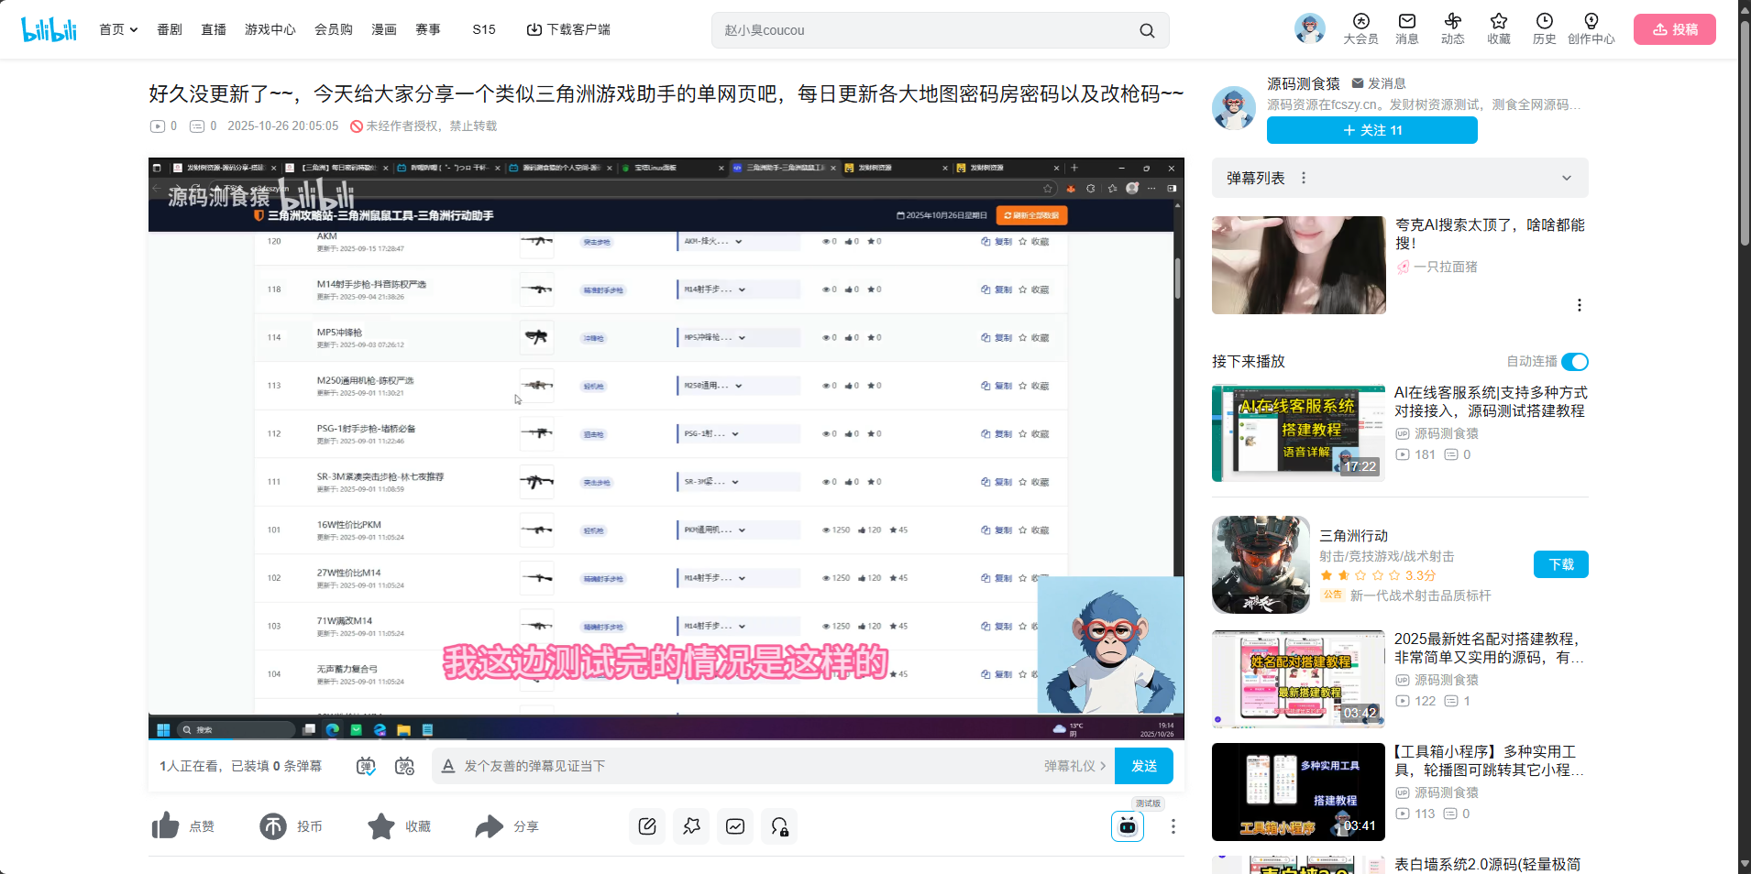Image resolution: width=1751 pixels, height=874 pixels.
Task: Click the 投稿 upload button
Action: point(1674,29)
